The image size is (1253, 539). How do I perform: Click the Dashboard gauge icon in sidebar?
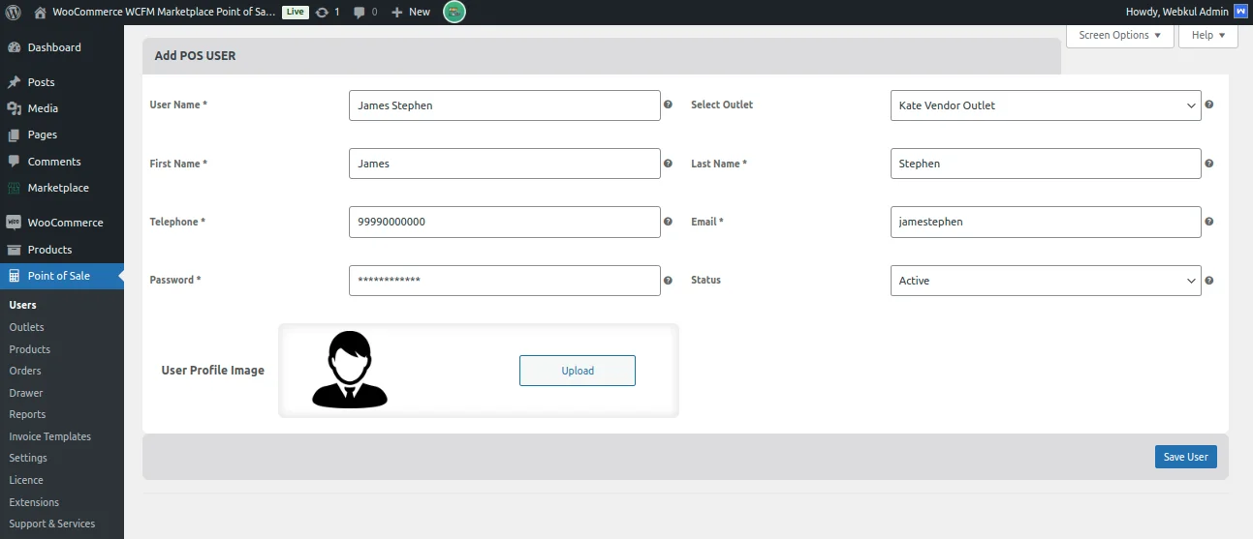14,47
